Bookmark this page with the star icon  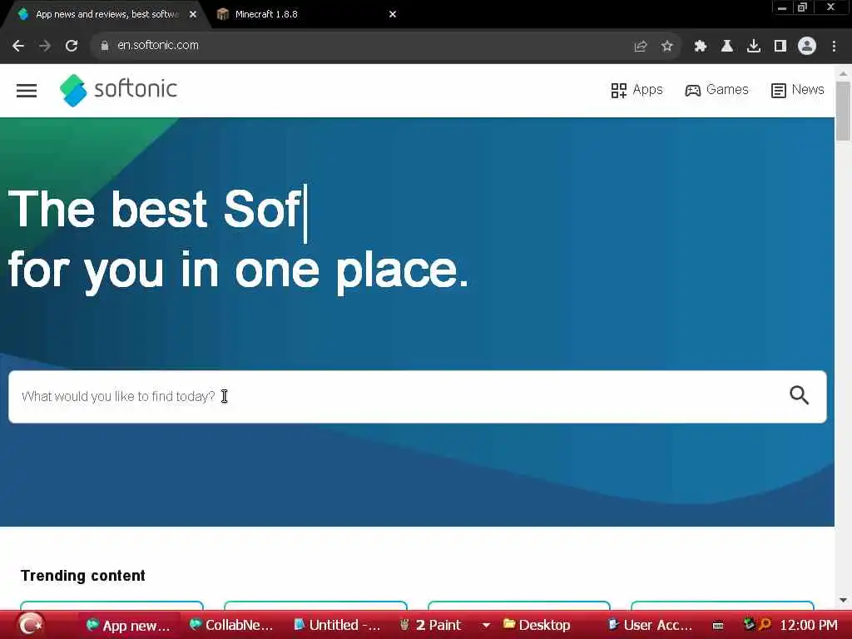click(667, 47)
